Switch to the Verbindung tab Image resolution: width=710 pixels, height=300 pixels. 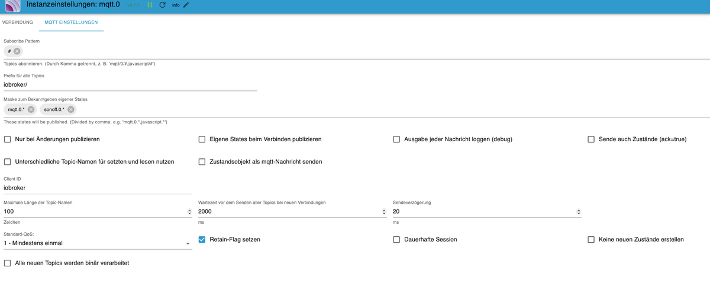[x=18, y=22]
